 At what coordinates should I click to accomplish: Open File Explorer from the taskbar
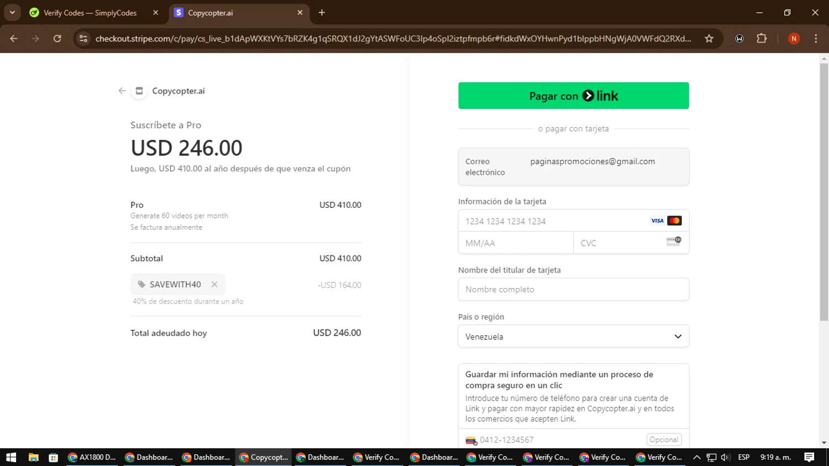pos(33,457)
